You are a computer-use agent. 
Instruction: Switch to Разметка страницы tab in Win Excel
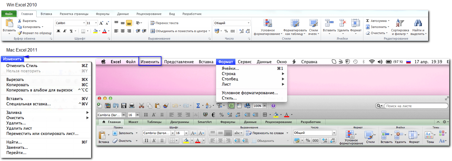tap(74, 14)
